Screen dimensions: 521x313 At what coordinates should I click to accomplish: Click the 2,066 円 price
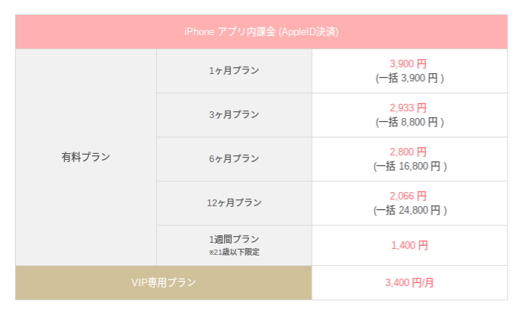[408, 196]
